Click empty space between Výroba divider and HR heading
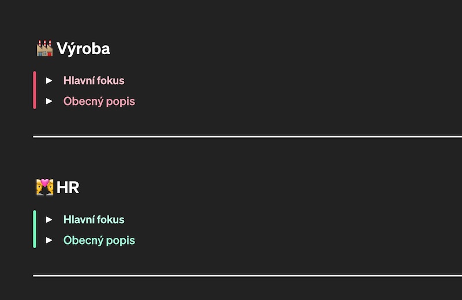The height and width of the screenshot is (300, 462). [206, 157]
